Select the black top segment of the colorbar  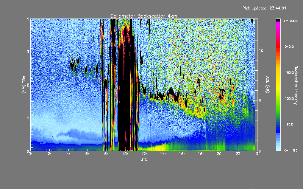278,20
